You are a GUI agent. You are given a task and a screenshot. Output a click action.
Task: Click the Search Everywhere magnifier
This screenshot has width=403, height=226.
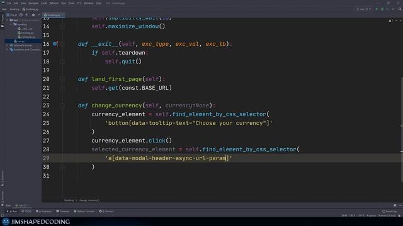tap(400, 9)
